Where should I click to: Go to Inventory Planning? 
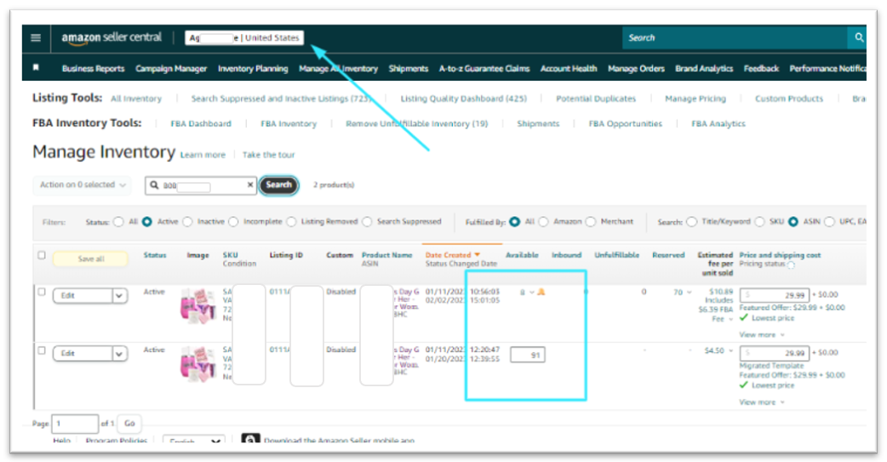click(x=253, y=68)
